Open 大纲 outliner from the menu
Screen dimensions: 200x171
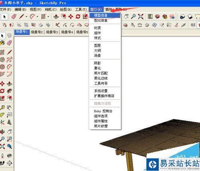point(105,50)
